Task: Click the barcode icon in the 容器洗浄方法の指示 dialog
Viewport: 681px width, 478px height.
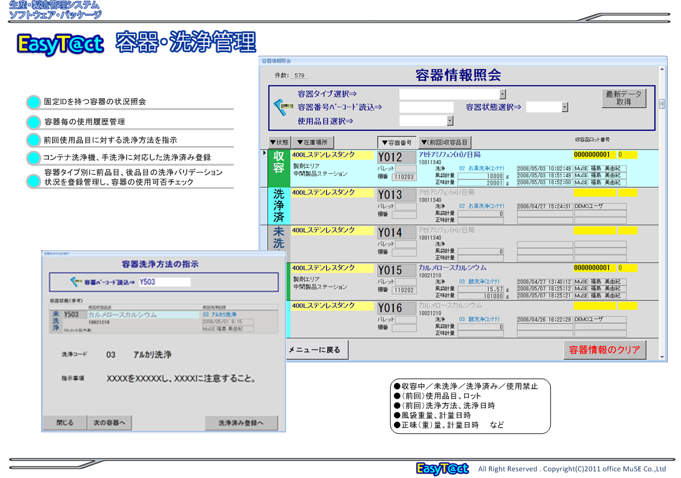Action: click(76, 282)
